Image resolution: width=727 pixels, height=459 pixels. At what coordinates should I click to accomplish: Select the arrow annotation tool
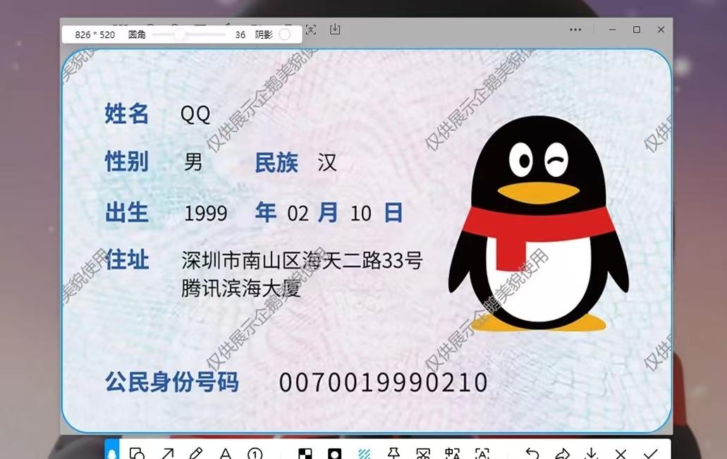167,453
